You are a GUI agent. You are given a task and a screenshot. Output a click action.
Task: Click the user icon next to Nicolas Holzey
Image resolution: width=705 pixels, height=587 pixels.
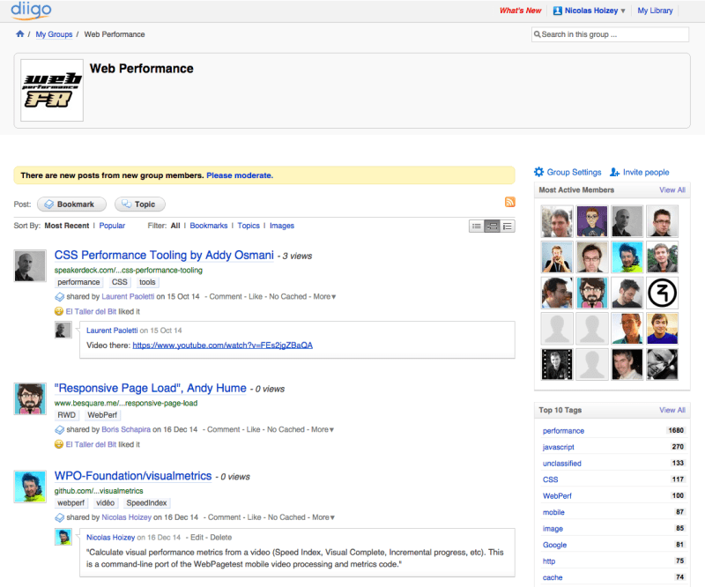coord(558,11)
